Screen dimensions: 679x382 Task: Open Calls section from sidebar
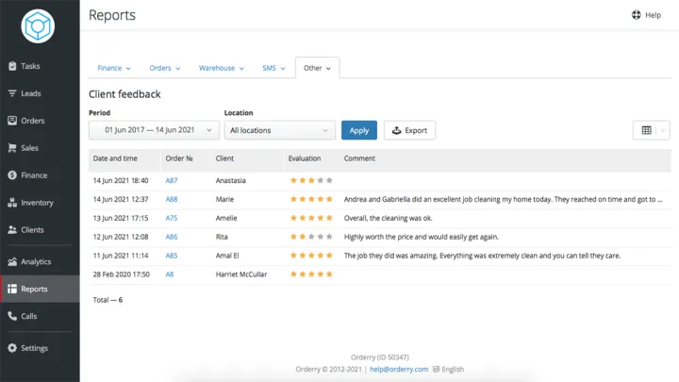(28, 316)
